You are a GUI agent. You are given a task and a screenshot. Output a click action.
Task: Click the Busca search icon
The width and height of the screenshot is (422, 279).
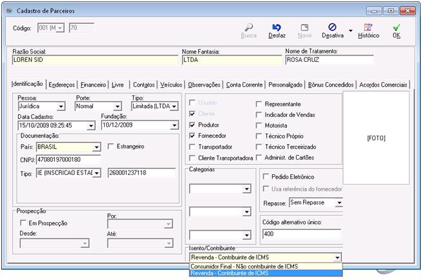pyautogui.click(x=249, y=28)
